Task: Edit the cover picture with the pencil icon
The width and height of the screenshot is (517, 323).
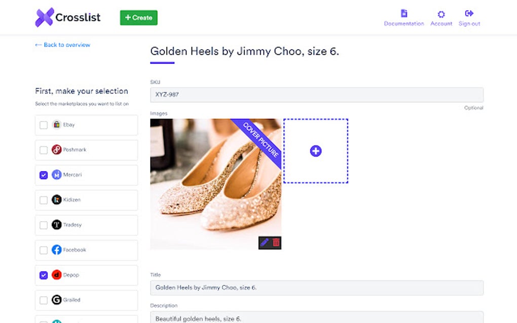Action: (265, 243)
